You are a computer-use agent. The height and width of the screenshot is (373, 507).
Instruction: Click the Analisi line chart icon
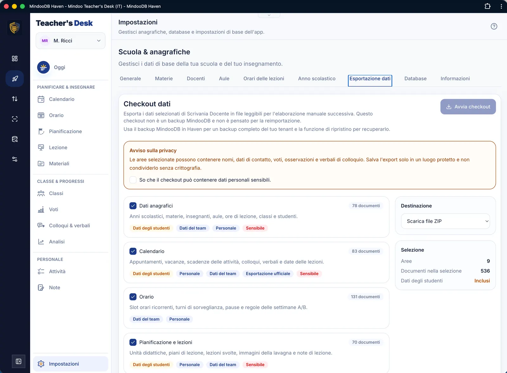tap(41, 242)
